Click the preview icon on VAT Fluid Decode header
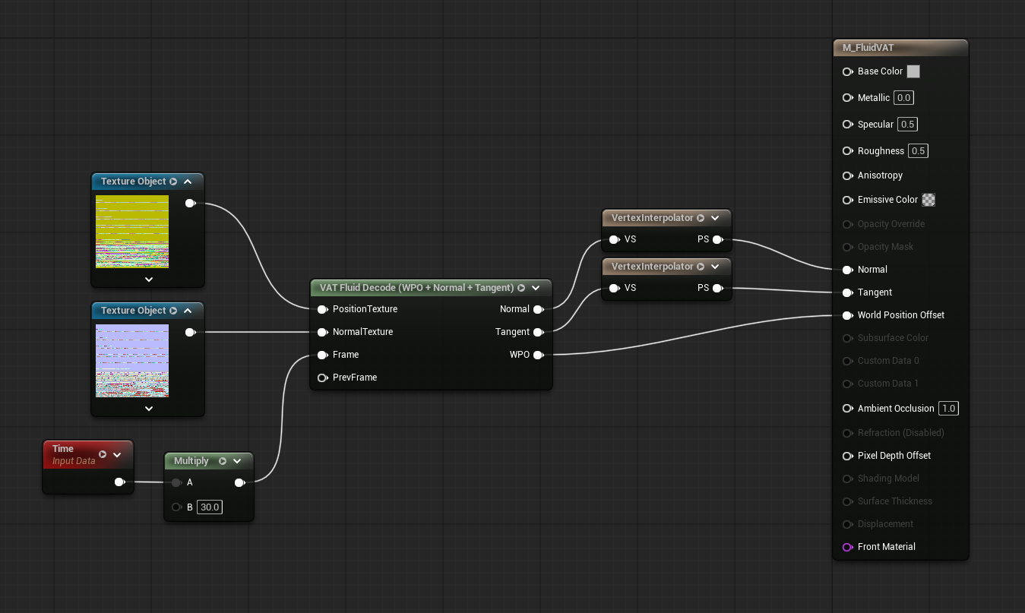The width and height of the screenshot is (1025, 613). 521,288
